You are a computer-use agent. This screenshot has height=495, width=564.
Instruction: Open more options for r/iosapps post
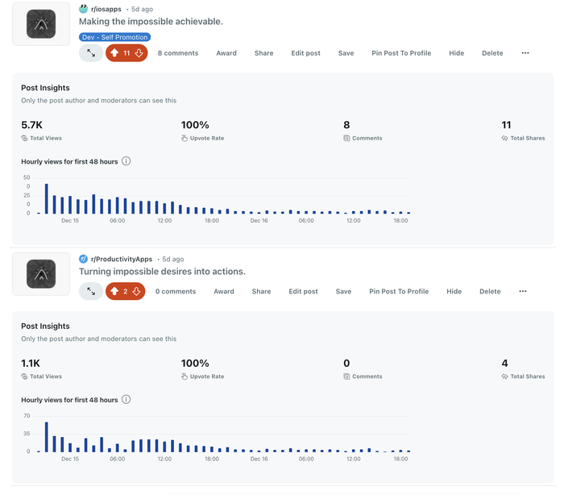pyautogui.click(x=525, y=53)
